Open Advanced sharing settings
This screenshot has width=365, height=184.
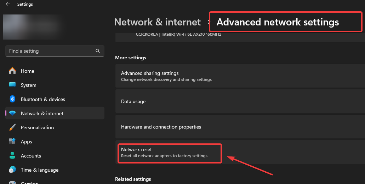tap(240, 76)
